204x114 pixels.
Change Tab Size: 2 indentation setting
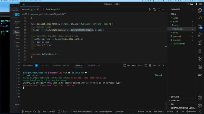pos(159,111)
